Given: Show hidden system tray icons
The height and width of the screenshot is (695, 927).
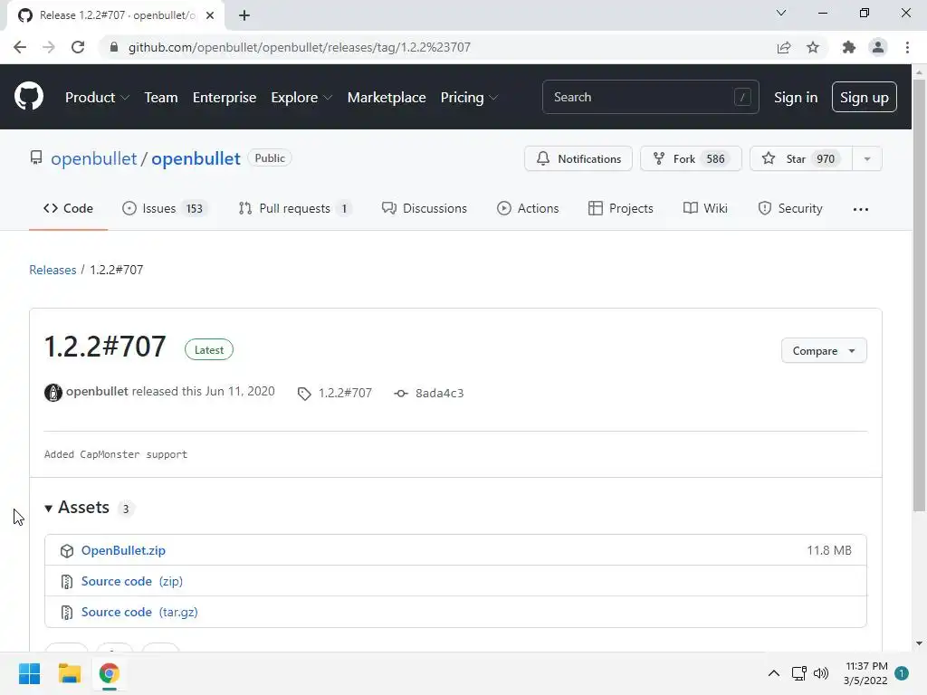Looking at the screenshot, I should pos(773,673).
